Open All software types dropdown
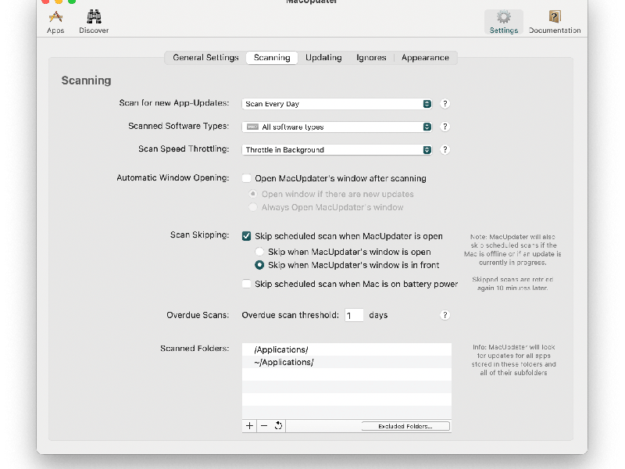Viewport: 625px width, 469px height. point(337,127)
